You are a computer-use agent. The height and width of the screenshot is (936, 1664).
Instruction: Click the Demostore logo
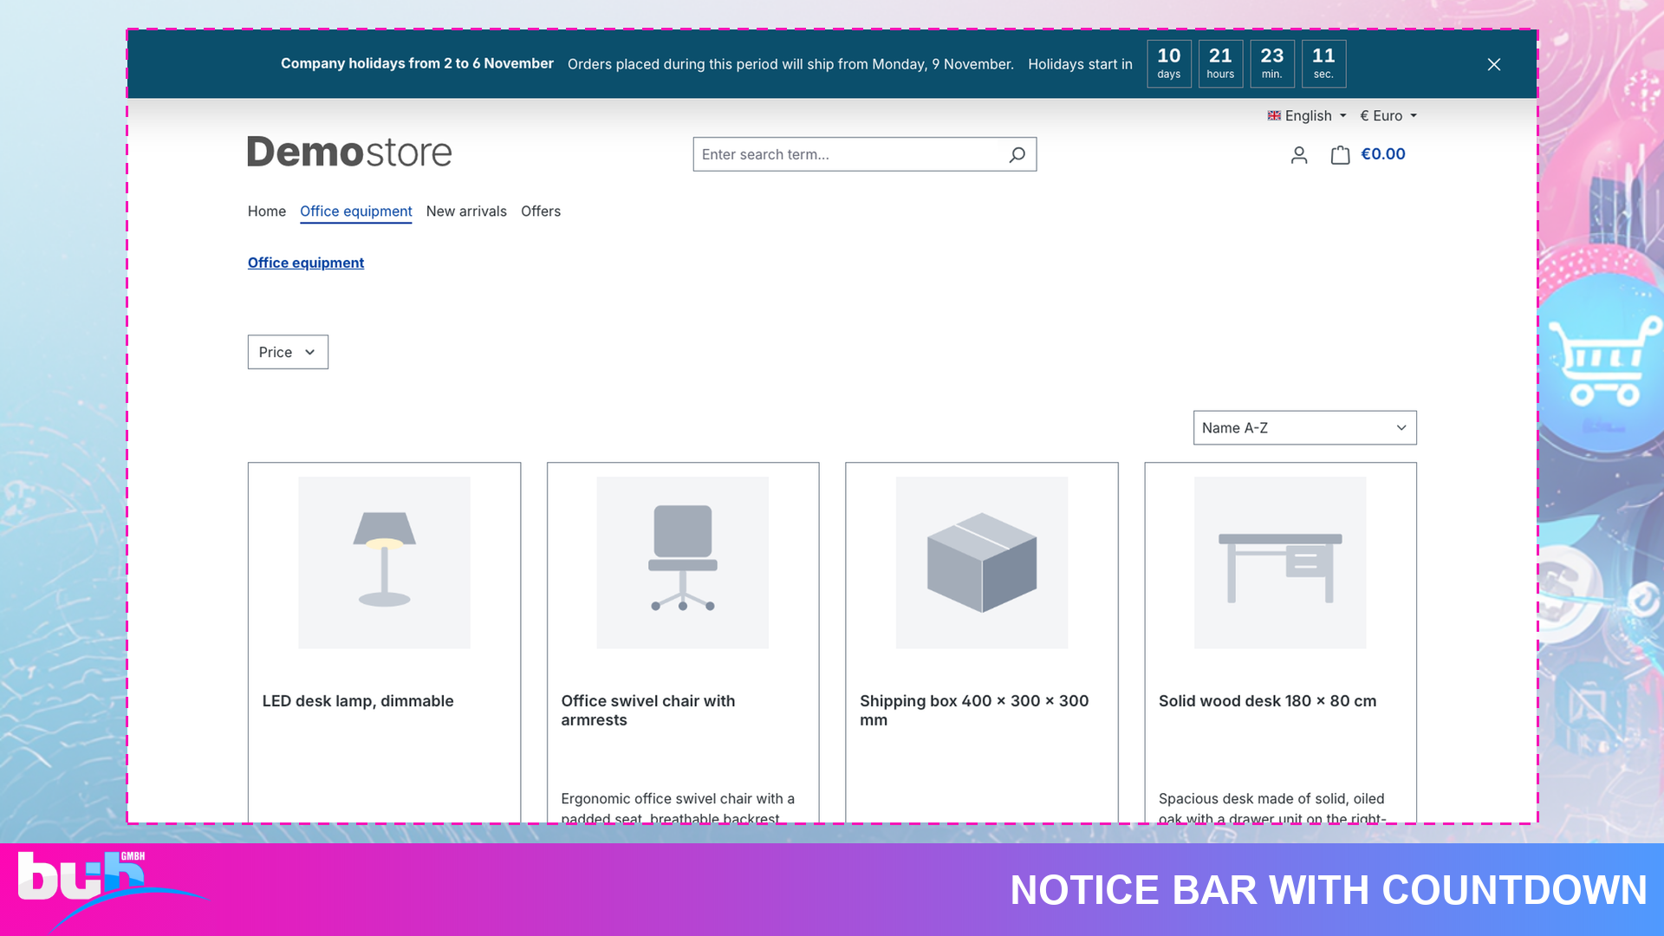point(349,152)
